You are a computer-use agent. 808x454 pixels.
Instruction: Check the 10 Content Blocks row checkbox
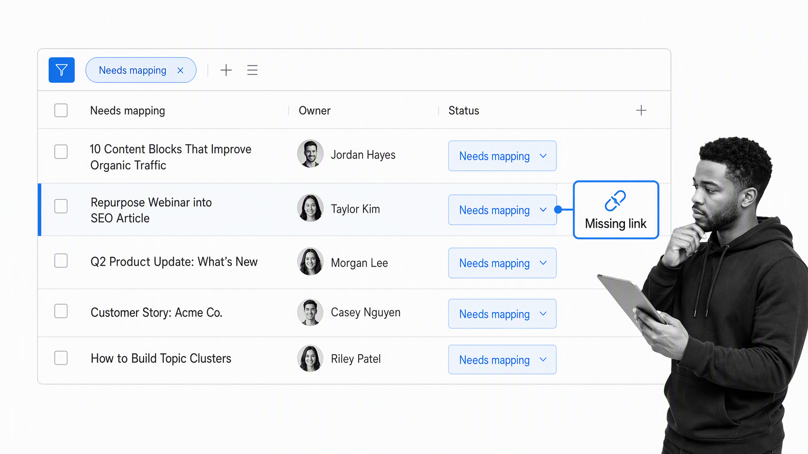point(61,152)
